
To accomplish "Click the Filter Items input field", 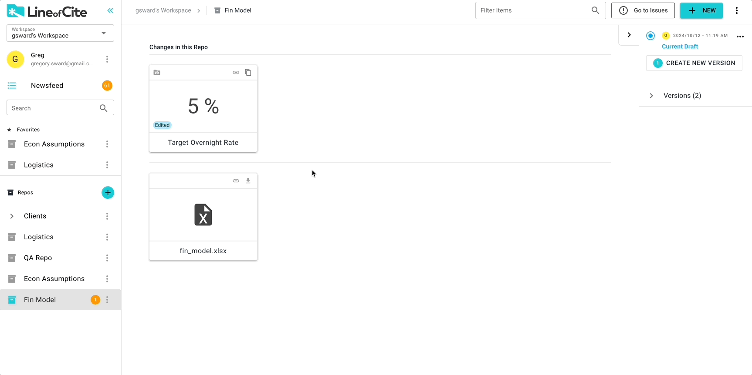I will (x=534, y=10).
